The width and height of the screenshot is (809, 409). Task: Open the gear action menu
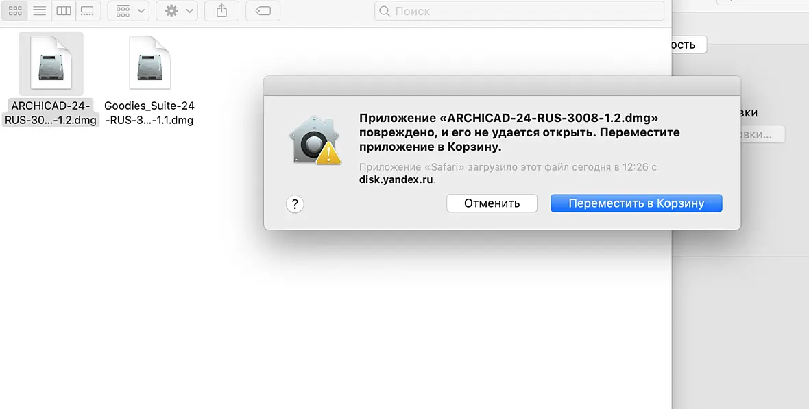[177, 11]
